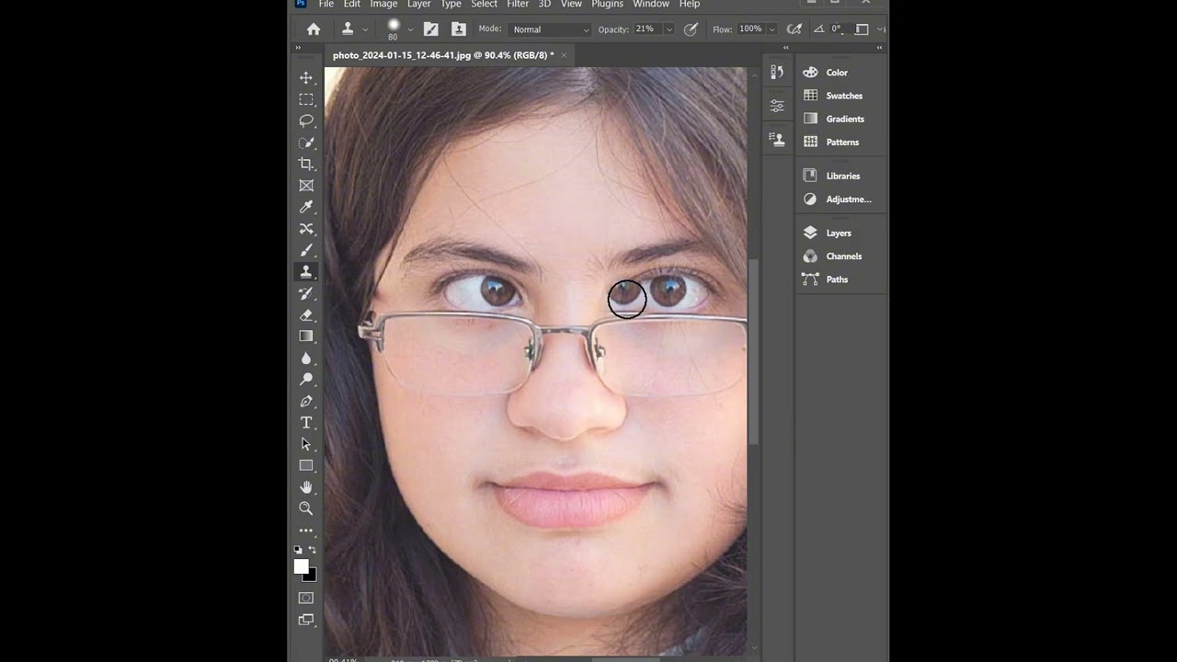
Task: Open the blend Mode dropdown
Action: tap(549, 29)
